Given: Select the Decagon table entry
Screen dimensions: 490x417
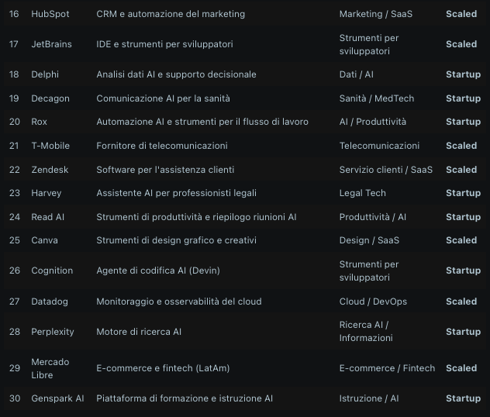Looking at the screenshot, I should click(x=50, y=98).
